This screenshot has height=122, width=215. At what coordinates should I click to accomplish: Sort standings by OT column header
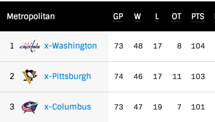click(176, 16)
